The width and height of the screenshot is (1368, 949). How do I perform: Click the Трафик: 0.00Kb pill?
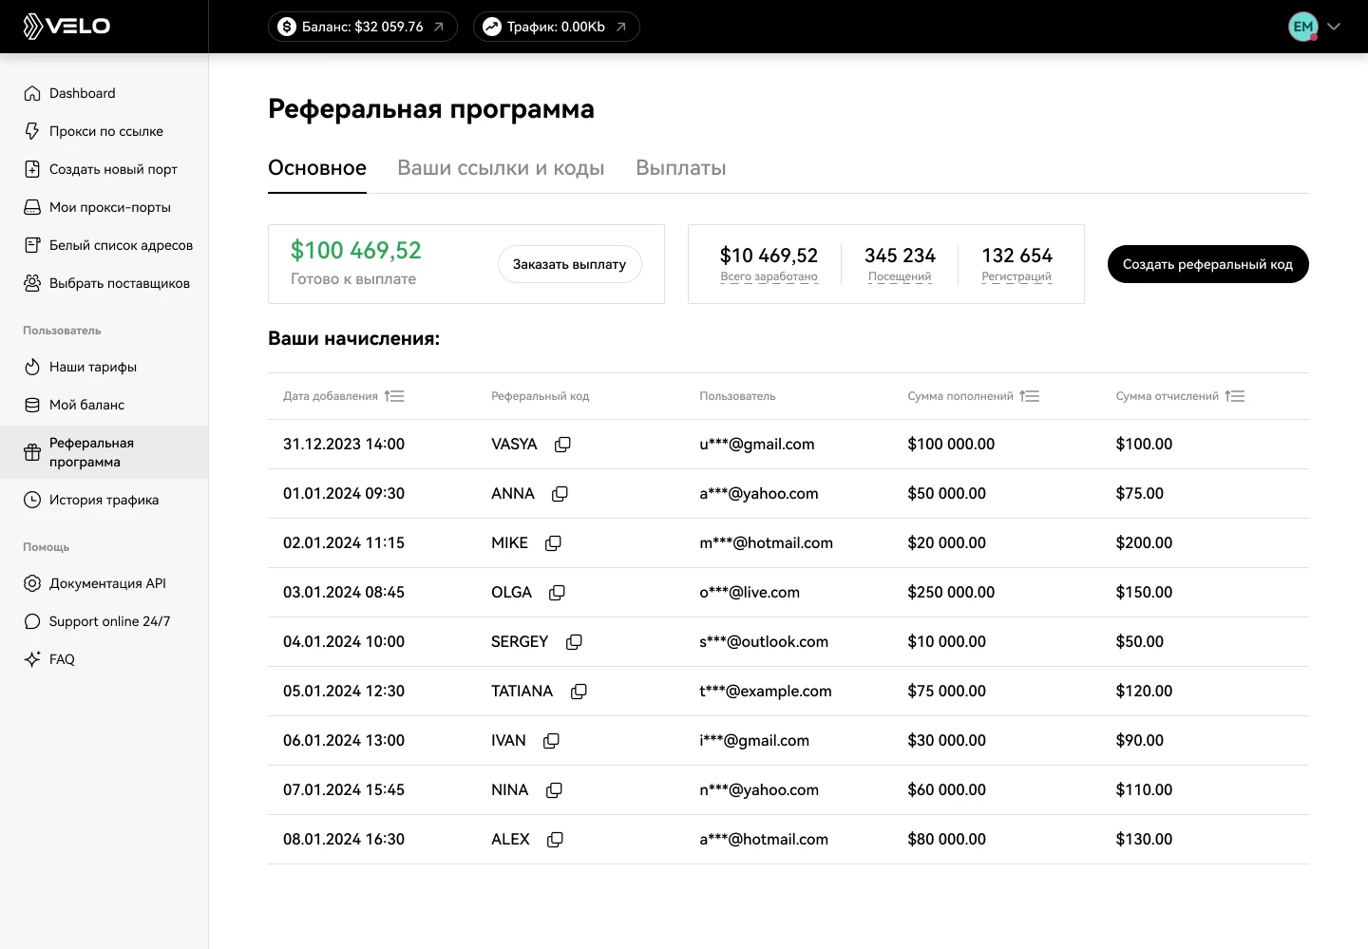[557, 27]
